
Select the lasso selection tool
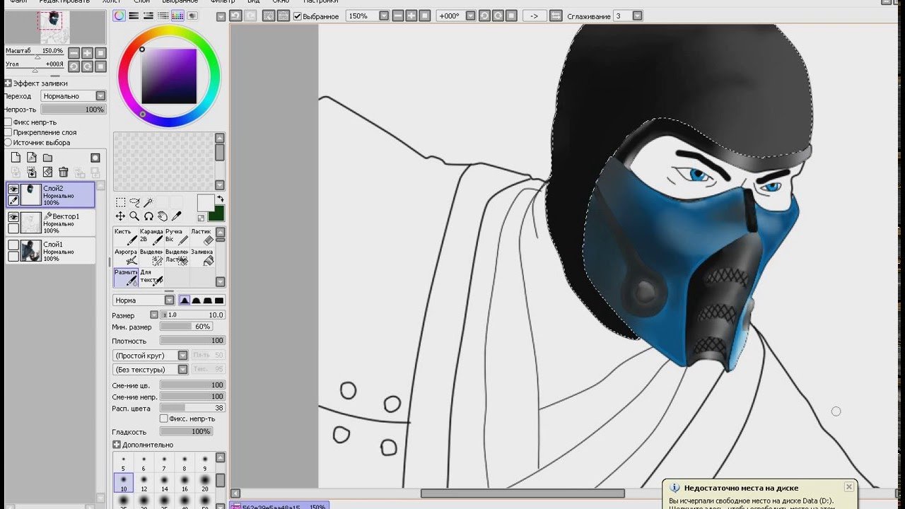[x=134, y=202]
